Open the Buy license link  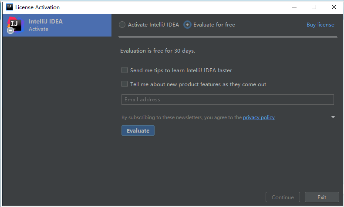tap(320, 25)
